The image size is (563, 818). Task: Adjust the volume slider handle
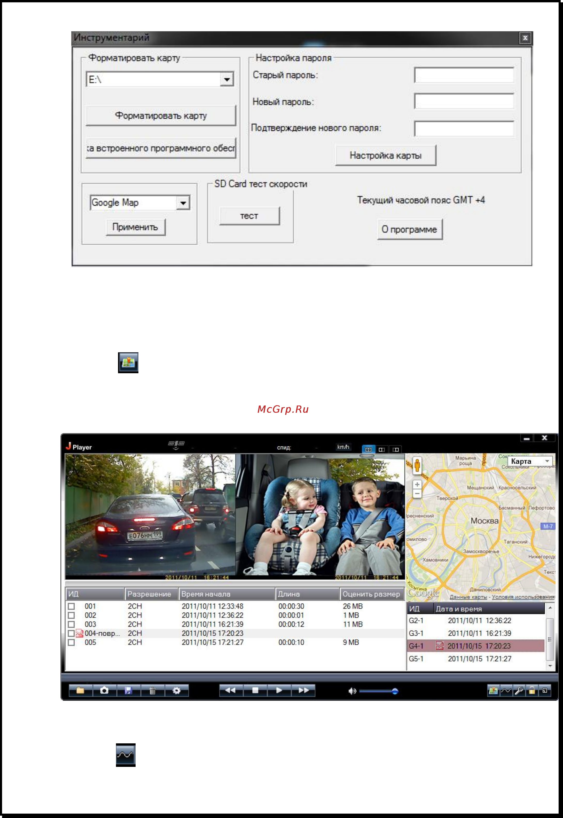[x=395, y=691]
